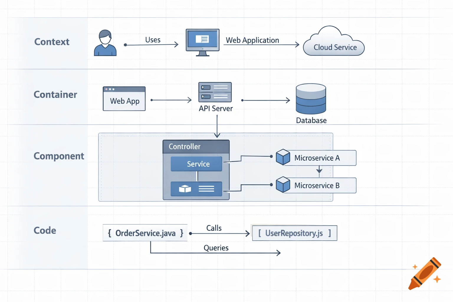The height and width of the screenshot is (302, 453).
Task: Select the Code row label
Action: (x=45, y=230)
